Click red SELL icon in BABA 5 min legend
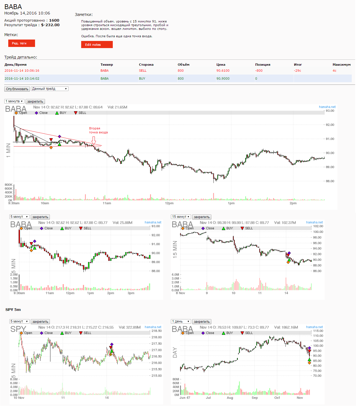Viewport: 356px width, 409px height. [x=81, y=228]
